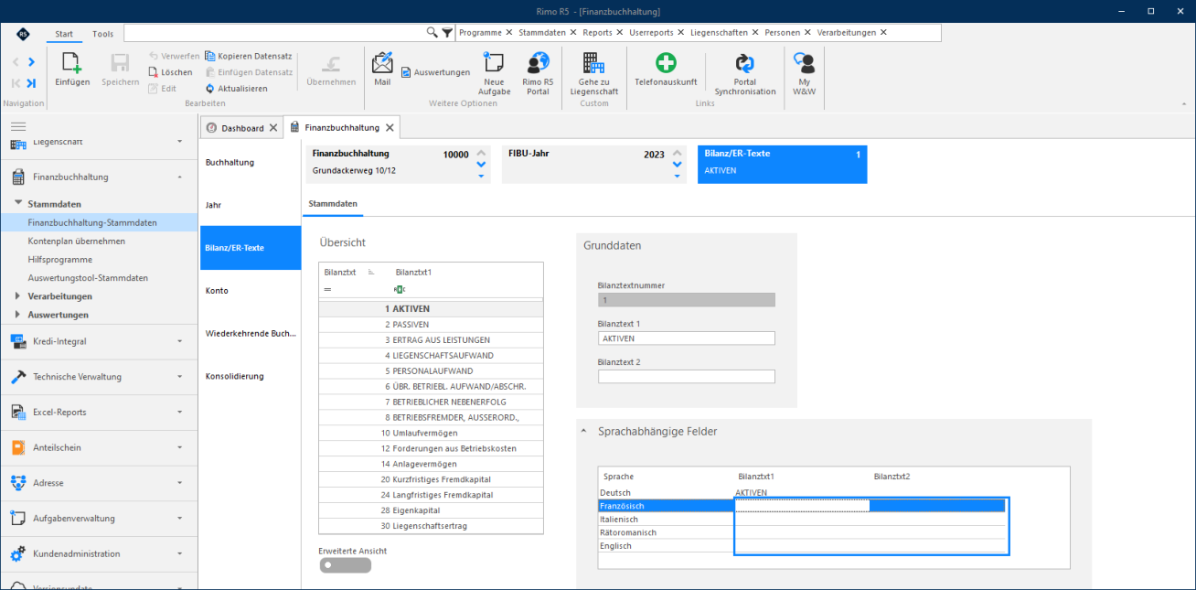This screenshot has height=590, width=1196.
Task: Select the Konsolidierung section
Action: 251,377
